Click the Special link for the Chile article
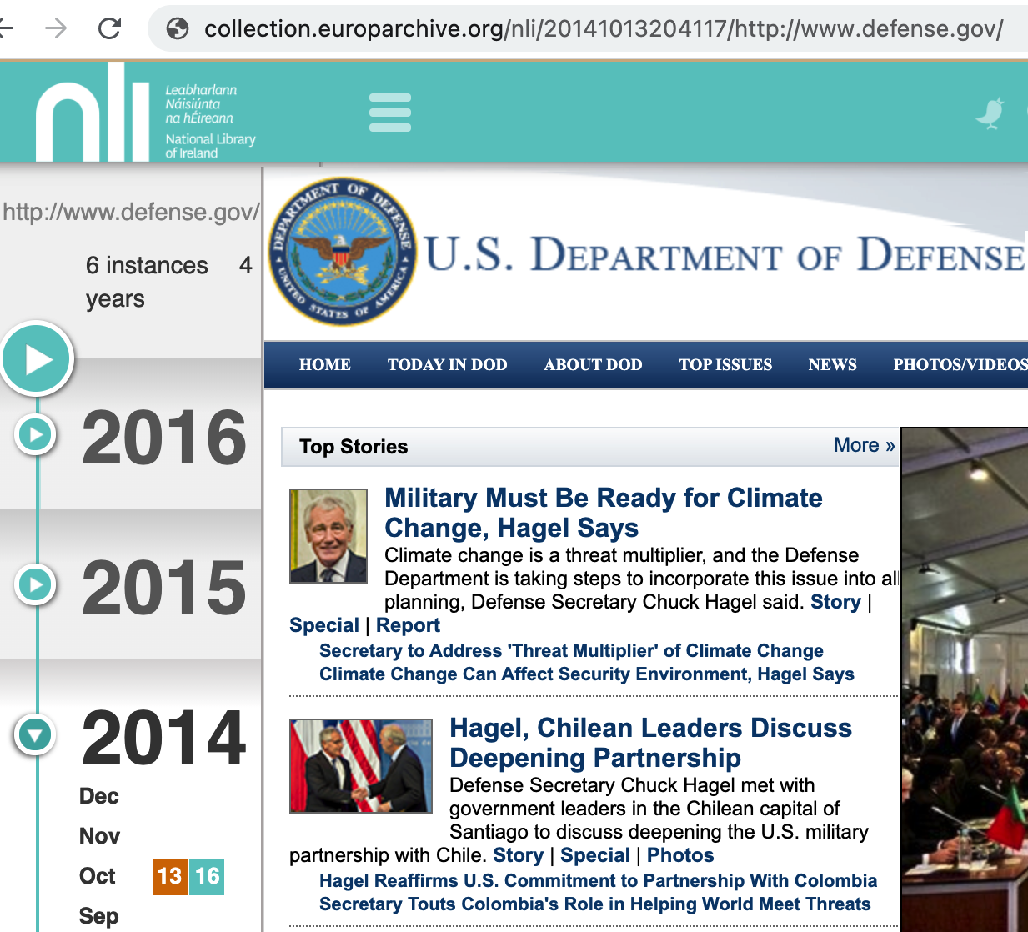The height and width of the screenshot is (932, 1028). point(595,855)
